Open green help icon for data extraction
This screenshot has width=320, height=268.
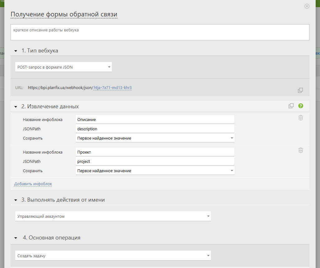[300, 106]
